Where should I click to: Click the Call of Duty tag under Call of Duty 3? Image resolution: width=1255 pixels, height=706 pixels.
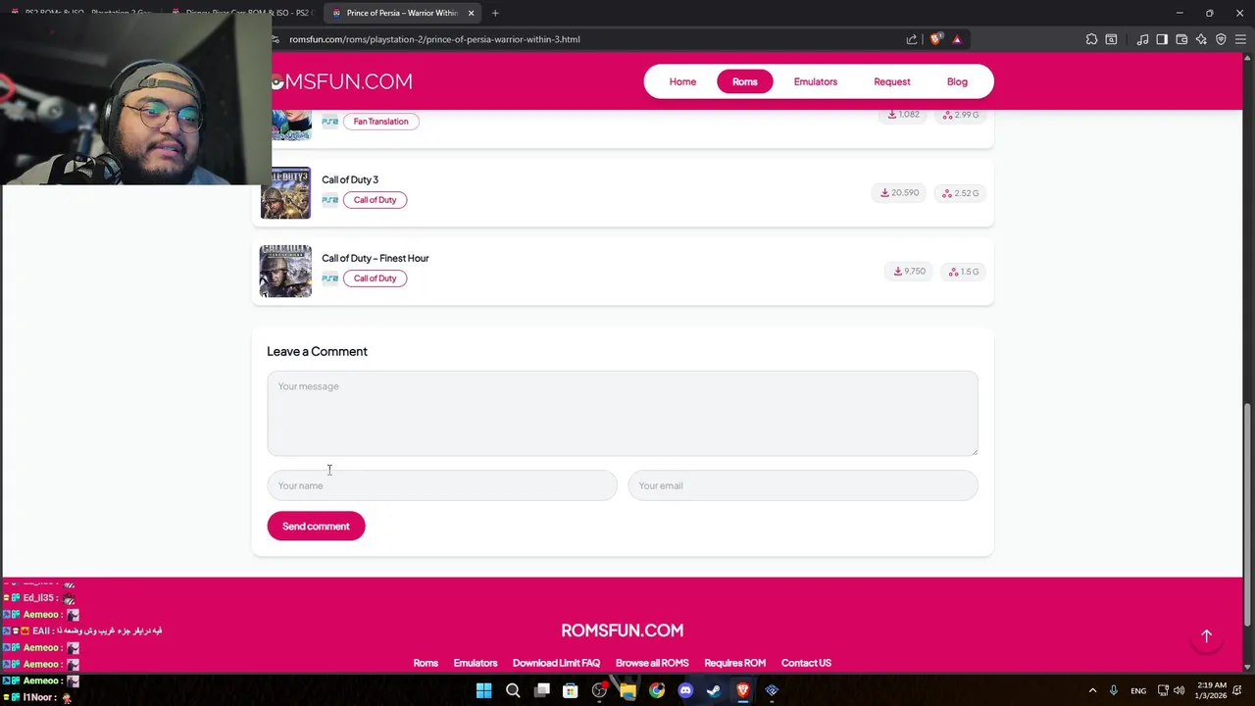click(375, 200)
